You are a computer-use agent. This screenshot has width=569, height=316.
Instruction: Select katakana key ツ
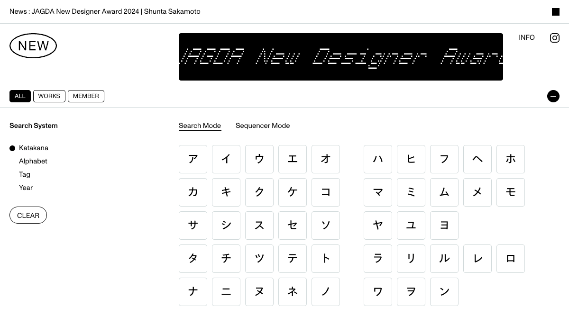(x=259, y=259)
